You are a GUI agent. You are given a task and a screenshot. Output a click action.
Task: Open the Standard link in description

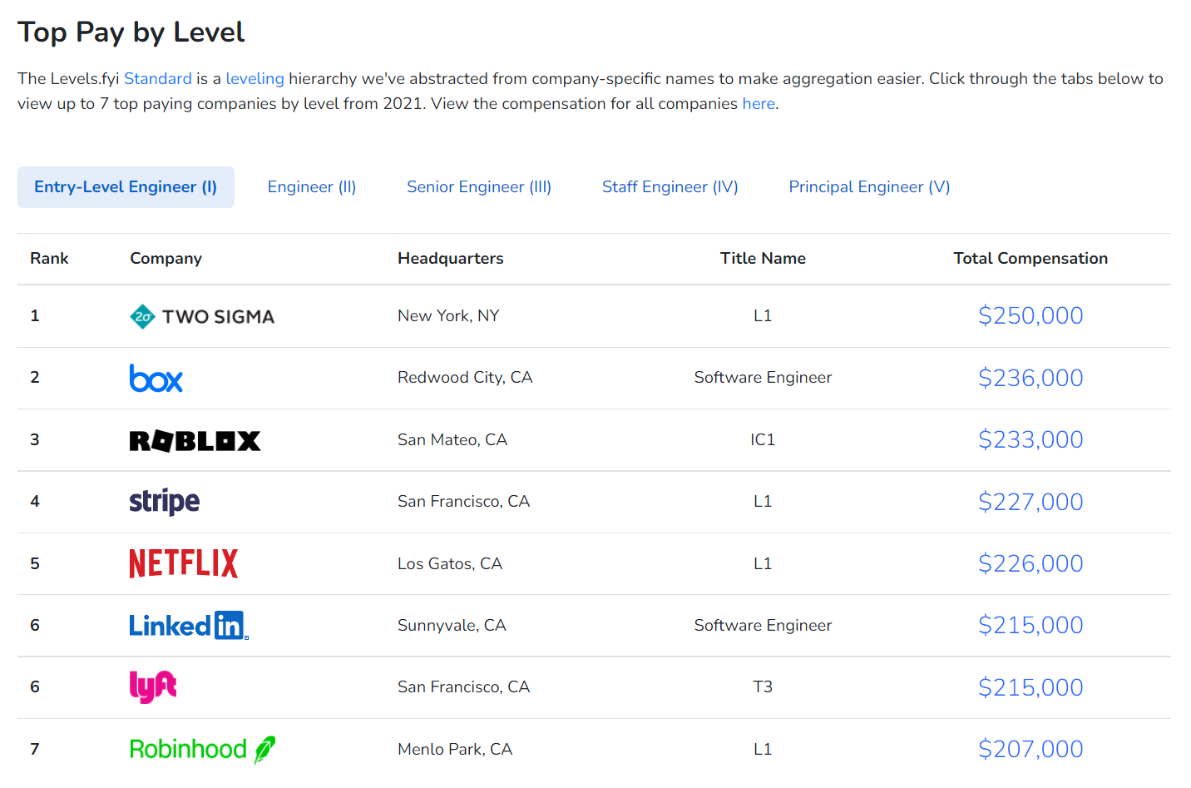click(x=158, y=79)
